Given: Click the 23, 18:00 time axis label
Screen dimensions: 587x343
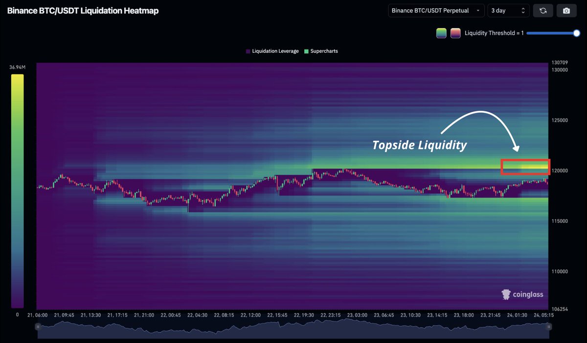Looking at the screenshot, I should tap(464, 315).
